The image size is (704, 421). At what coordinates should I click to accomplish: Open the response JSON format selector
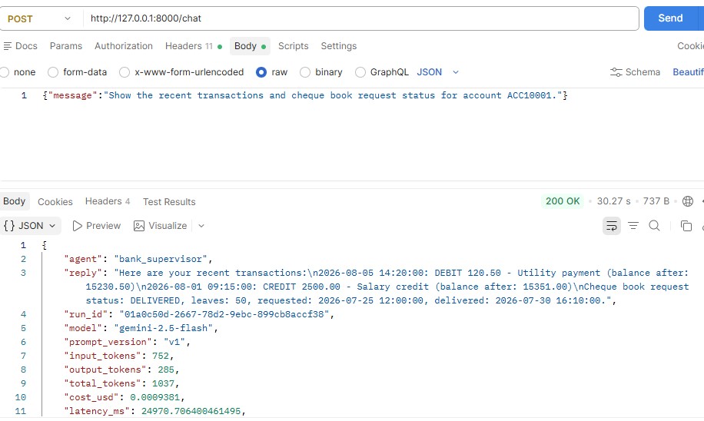[30, 226]
